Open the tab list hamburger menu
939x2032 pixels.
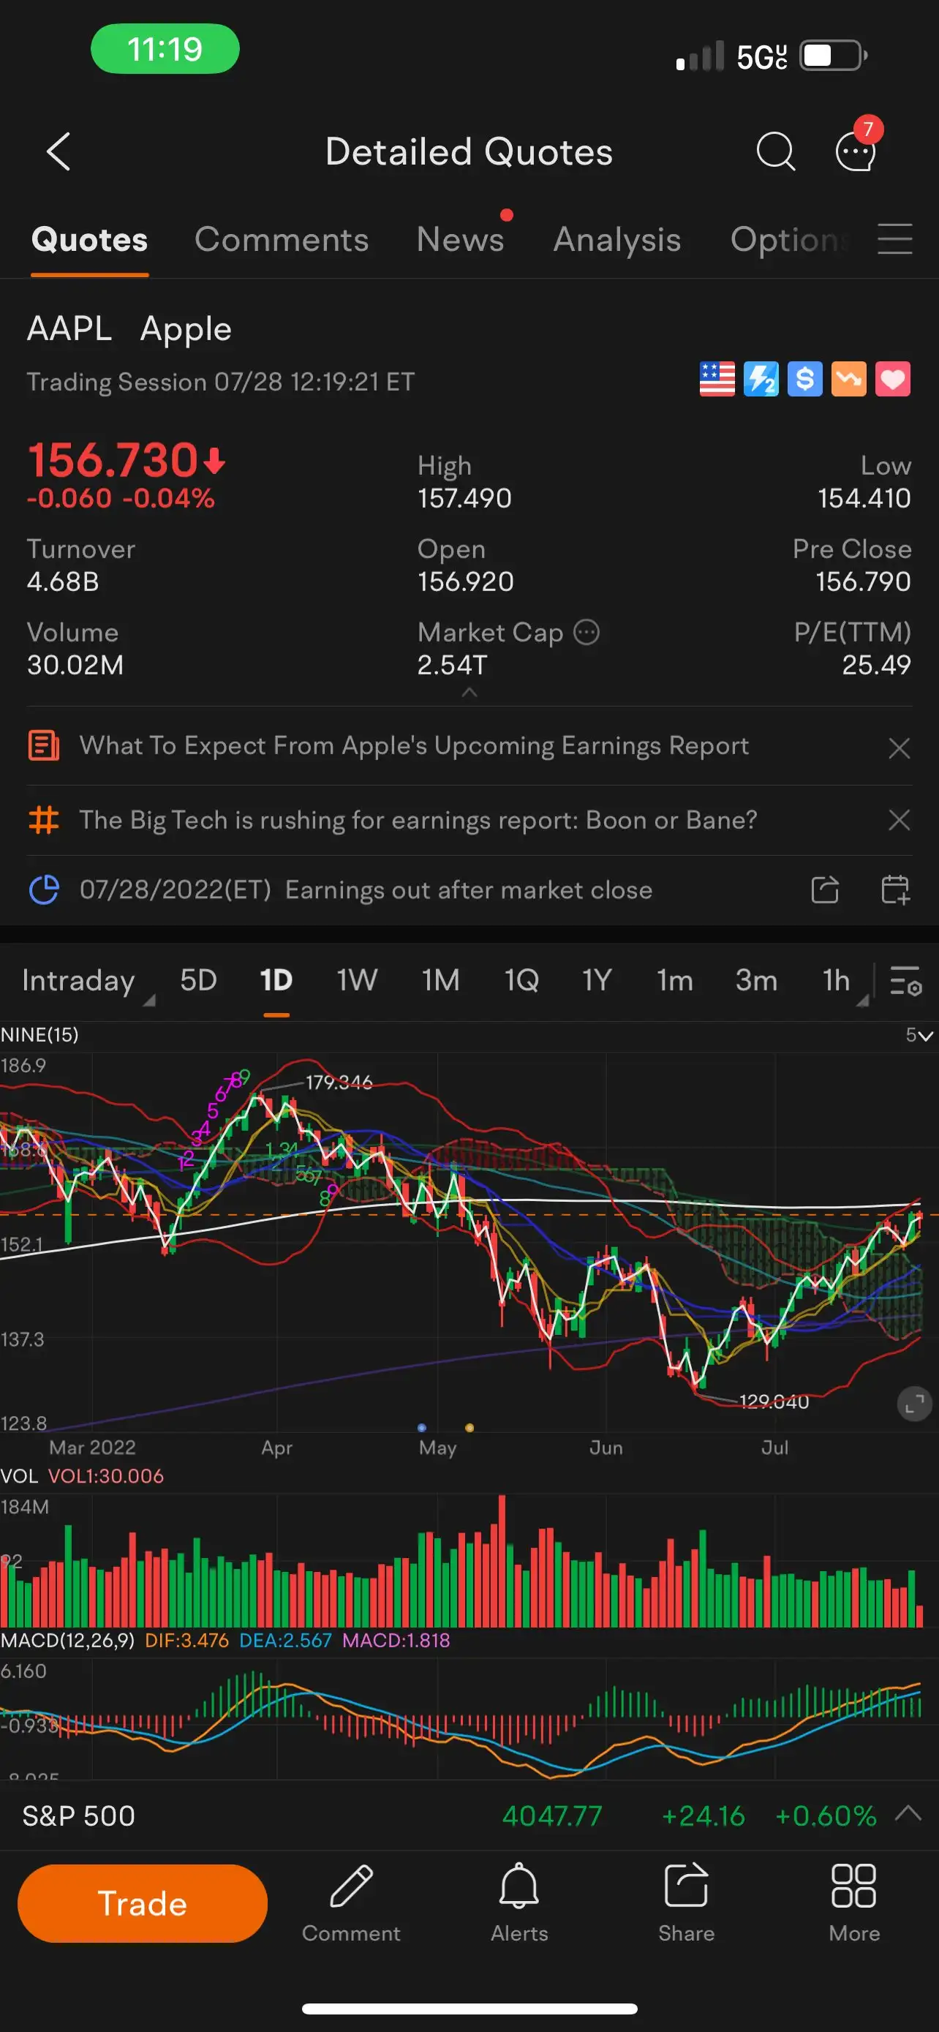895,239
